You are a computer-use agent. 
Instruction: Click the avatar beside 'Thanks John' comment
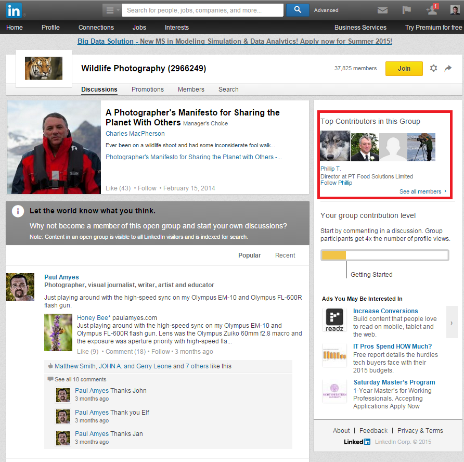pos(63,395)
